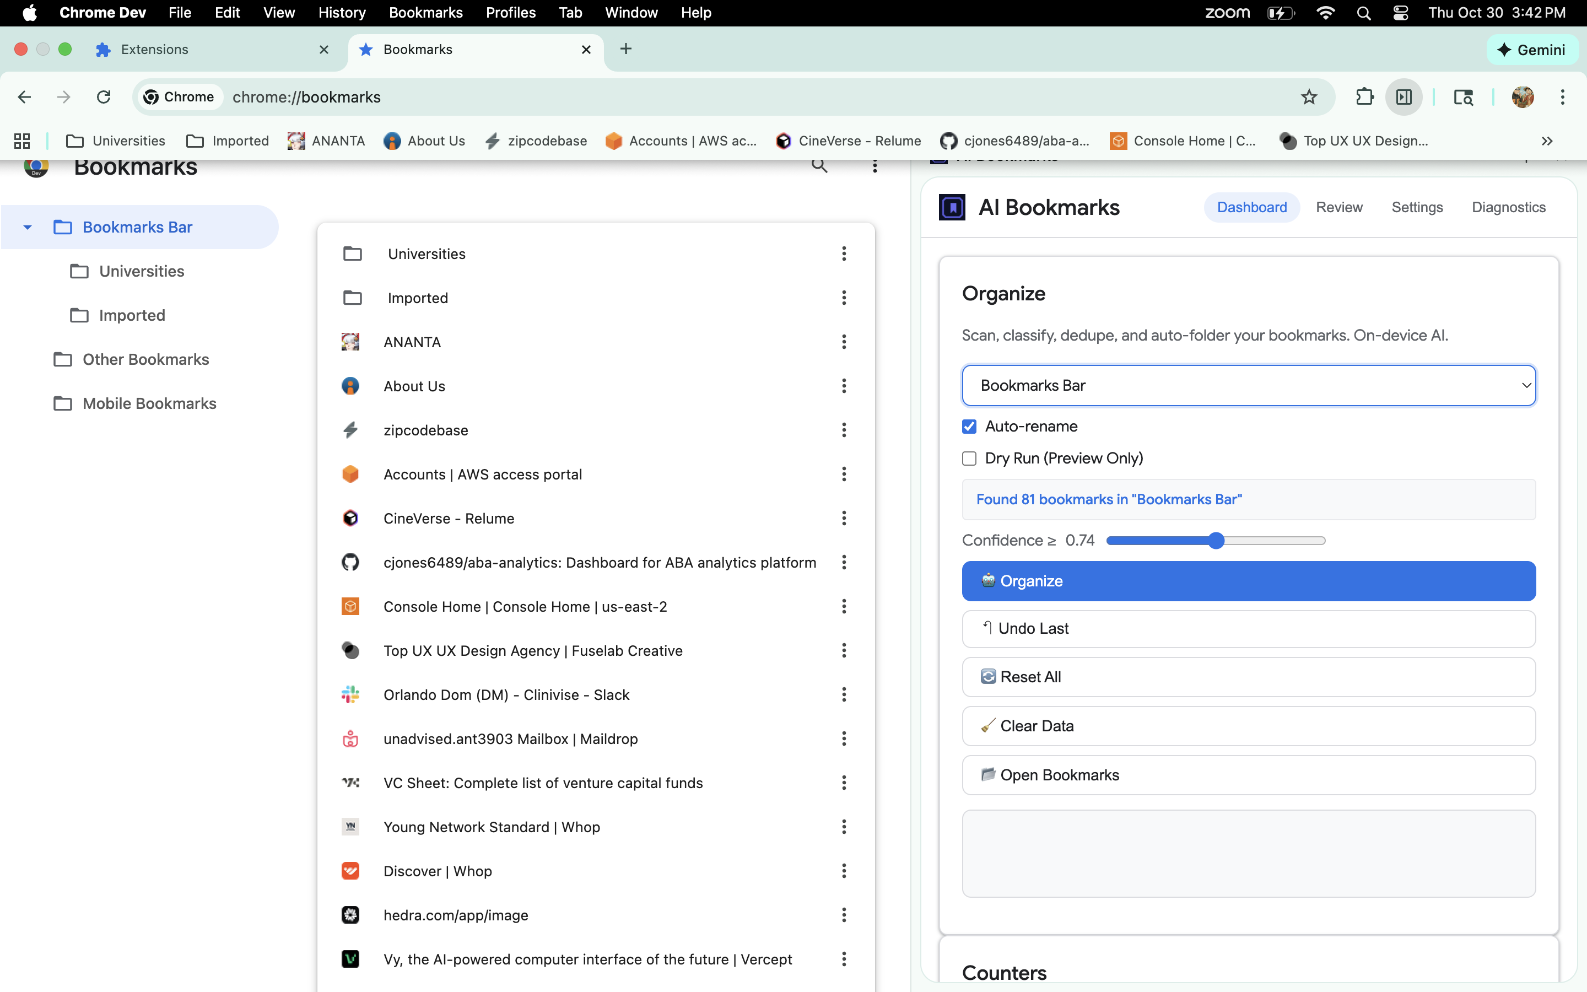Image resolution: width=1587 pixels, height=992 pixels.
Task: Open the tab groups grid icon on the bookmarks bar
Action: coord(22,141)
